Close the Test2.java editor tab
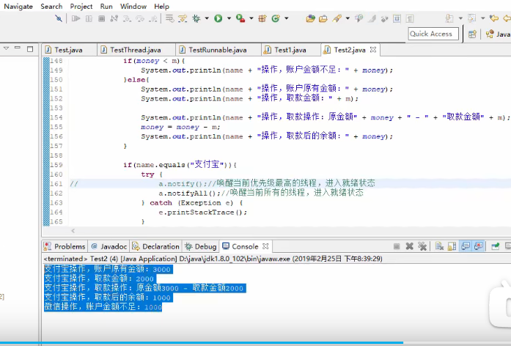Screen dimensions: 511x346 pos(373,50)
